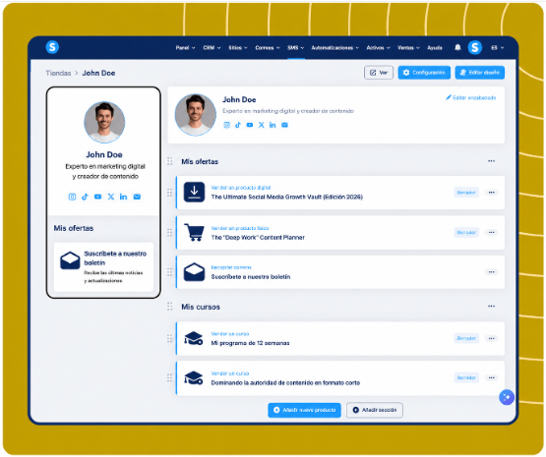Click the download icon of Growth Vault product
The height and width of the screenshot is (457, 546).
[x=194, y=192]
